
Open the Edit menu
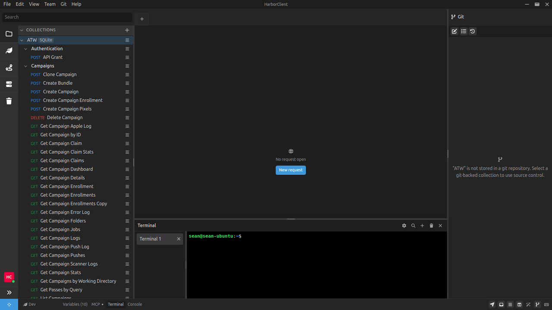[20, 4]
